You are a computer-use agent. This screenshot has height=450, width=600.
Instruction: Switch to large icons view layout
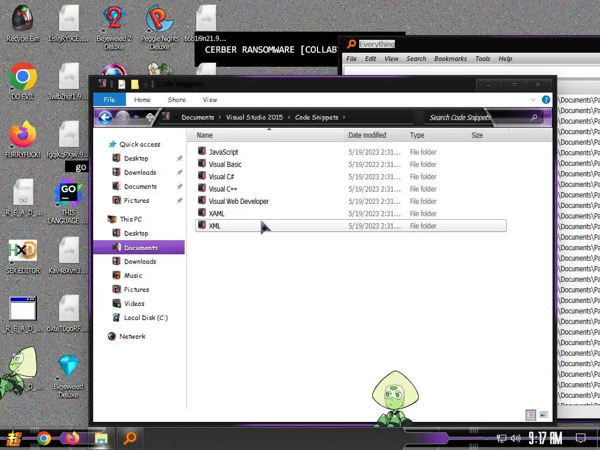[543, 414]
